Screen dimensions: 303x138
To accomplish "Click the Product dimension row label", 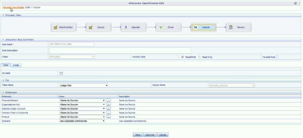I will point(5,117).
